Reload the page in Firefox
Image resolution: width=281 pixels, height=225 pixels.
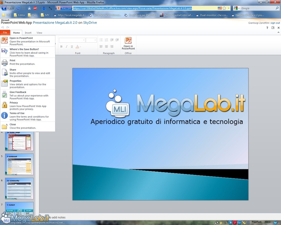tap(18, 8)
